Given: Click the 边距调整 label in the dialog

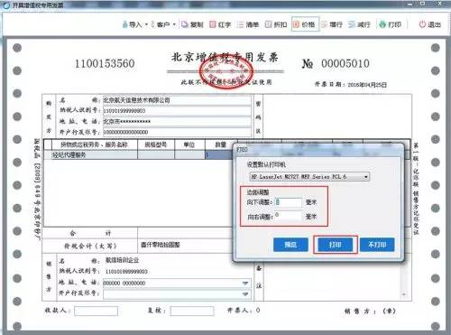Looking at the screenshot, I should tap(258, 192).
